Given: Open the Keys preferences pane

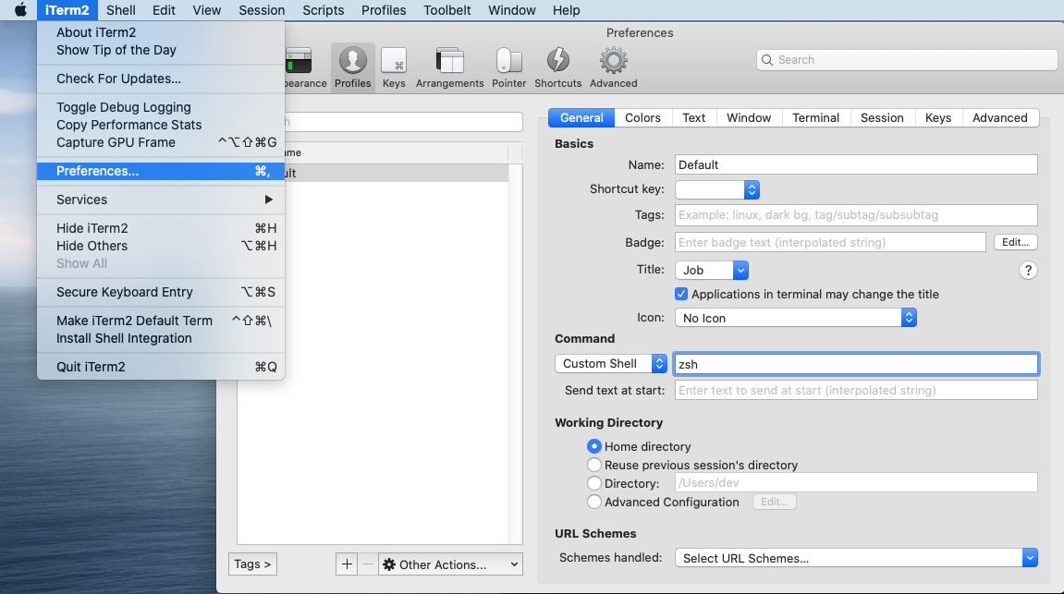Looking at the screenshot, I should [394, 67].
